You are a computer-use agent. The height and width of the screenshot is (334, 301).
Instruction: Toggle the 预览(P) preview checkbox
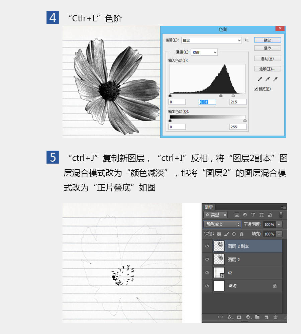256,89
